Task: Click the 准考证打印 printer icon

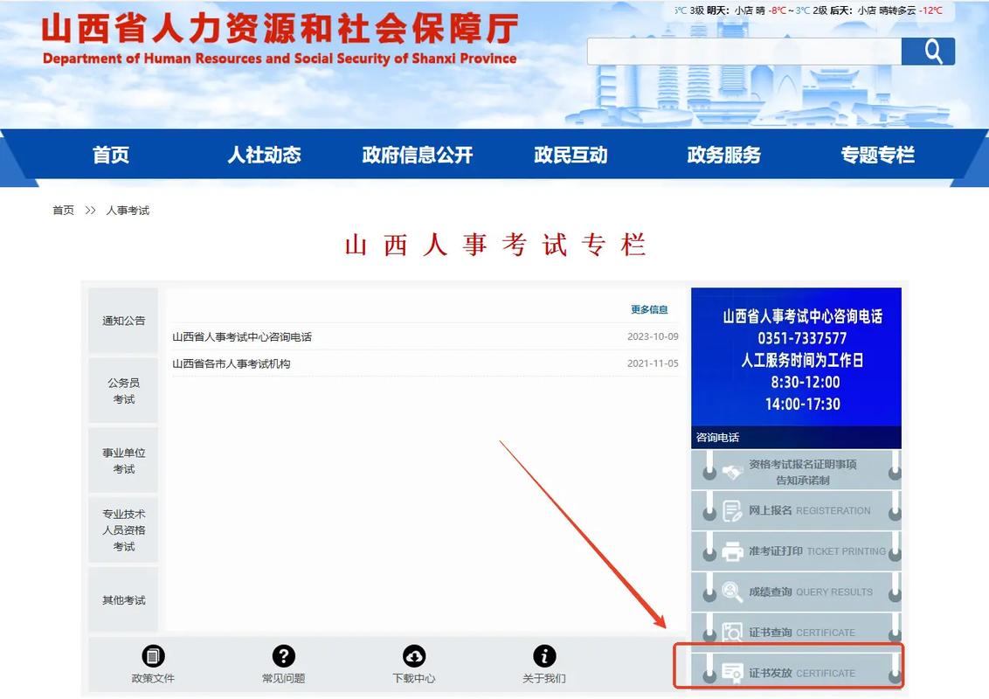Action: pyautogui.click(x=731, y=550)
